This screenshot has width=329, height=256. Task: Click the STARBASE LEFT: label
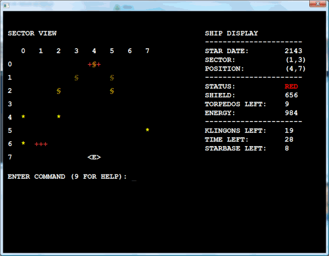[x=235, y=148]
